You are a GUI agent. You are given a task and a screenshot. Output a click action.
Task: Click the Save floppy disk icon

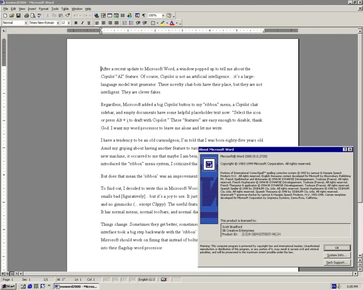click(x=18, y=16)
